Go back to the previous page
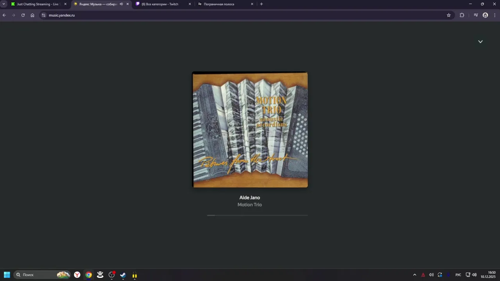 pyautogui.click(x=4, y=15)
